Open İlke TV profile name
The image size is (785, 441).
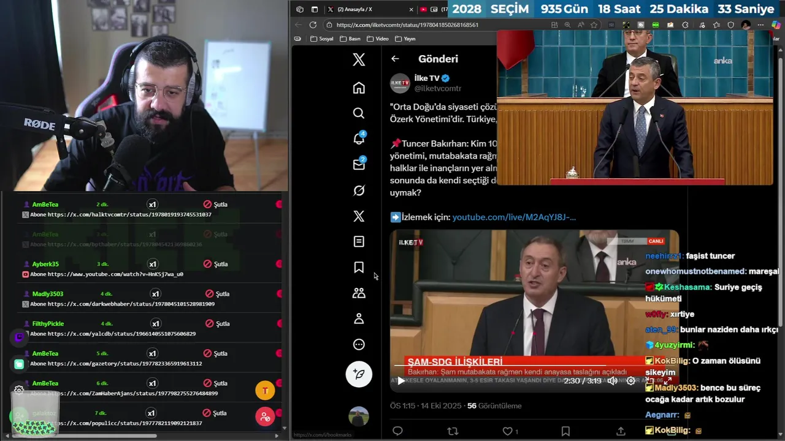[x=427, y=78]
